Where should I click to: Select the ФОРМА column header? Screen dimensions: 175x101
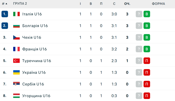tap(158, 4)
